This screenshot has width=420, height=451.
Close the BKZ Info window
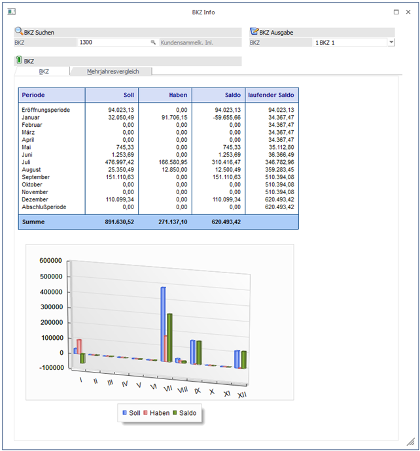coord(410,12)
